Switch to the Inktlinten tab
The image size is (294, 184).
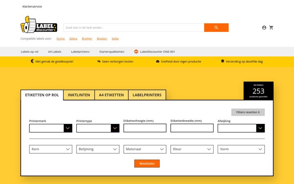[x=79, y=95]
